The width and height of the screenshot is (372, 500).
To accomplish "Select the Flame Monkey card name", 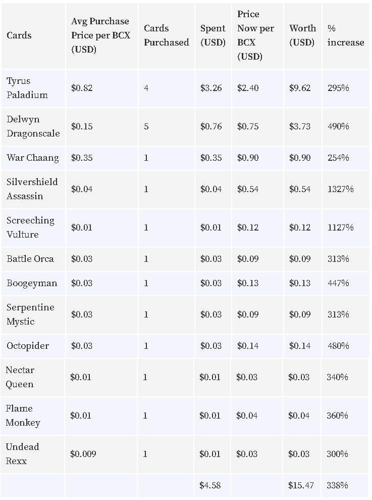I will (23, 416).
